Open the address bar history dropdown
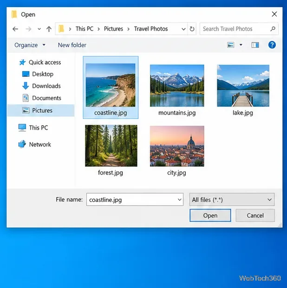Image resolution: width=287 pixels, height=288 pixels. [x=183, y=29]
